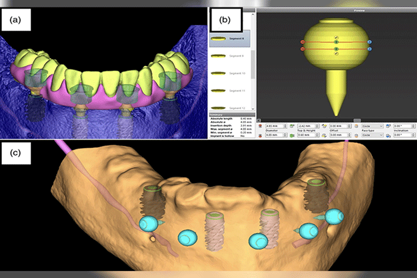Screen dimensions: 417x278
Task: Click the top diameter value field
Action: pyautogui.click(x=274, y=126)
